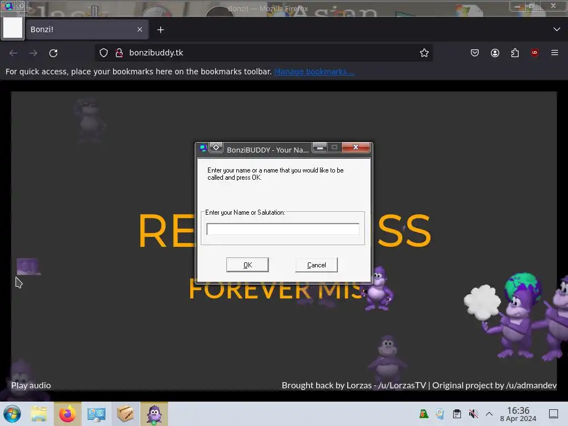This screenshot has width=568, height=426.
Task: Open the Firefox hamburger menu
Action: pyautogui.click(x=555, y=53)
